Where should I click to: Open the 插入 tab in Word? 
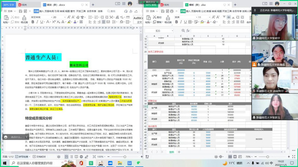(41, 11)
